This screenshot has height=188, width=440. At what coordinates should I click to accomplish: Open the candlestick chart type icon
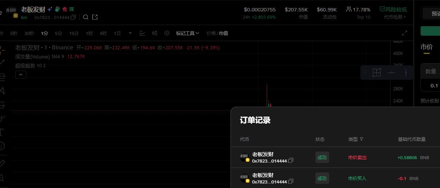point(155,33)
